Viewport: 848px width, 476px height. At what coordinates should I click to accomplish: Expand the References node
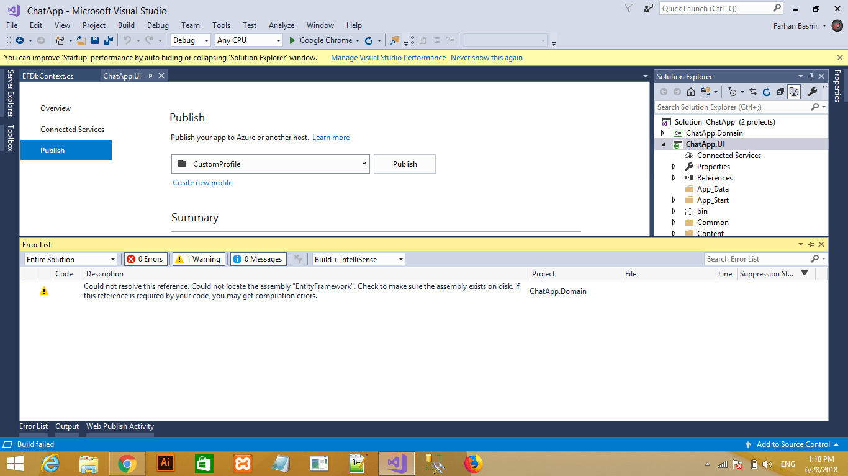674,178
